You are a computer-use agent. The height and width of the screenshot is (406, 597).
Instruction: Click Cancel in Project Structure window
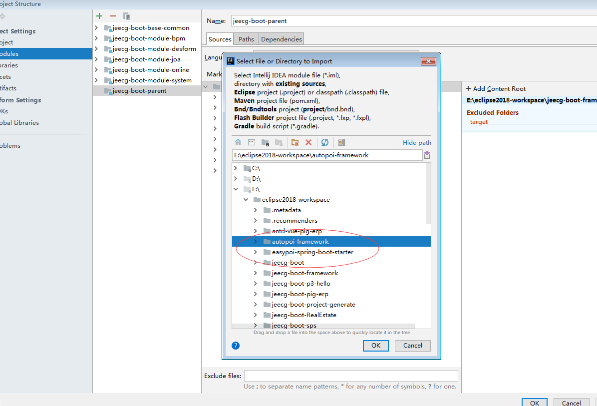point(571,403)
